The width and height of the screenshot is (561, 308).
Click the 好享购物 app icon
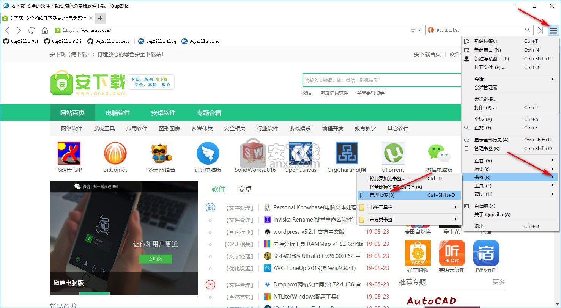[418, 253]
